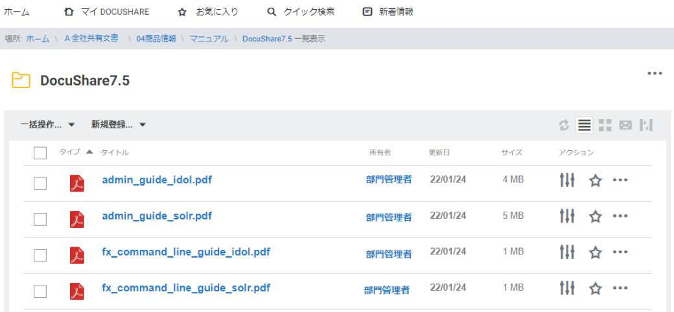This screenshot has height=312, width=674.
Task: Open クイック検索 quick search
Action: [301, 12]
